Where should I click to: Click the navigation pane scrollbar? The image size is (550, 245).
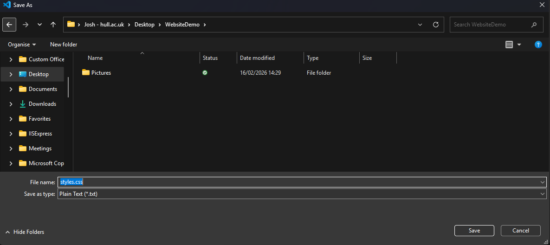(x=68, y=87)
